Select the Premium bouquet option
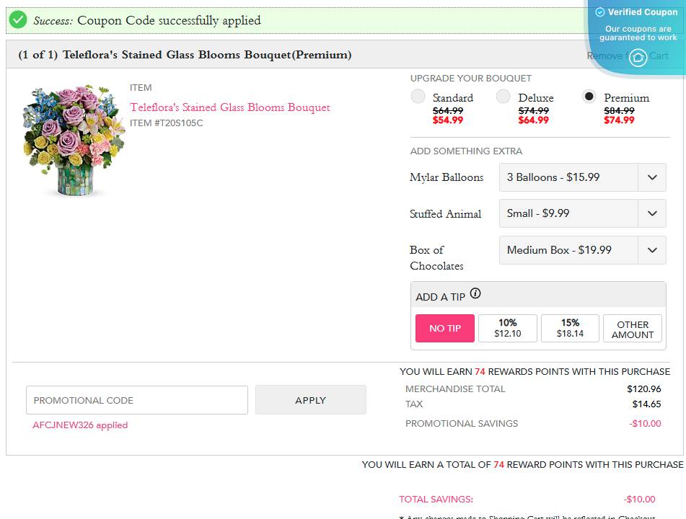The height and width of the screenshot is (519, 686). [x=589, y=96]
